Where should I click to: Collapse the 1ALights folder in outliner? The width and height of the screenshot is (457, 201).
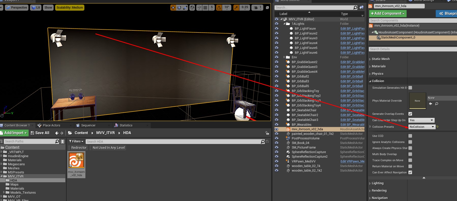tap(284, 24)
